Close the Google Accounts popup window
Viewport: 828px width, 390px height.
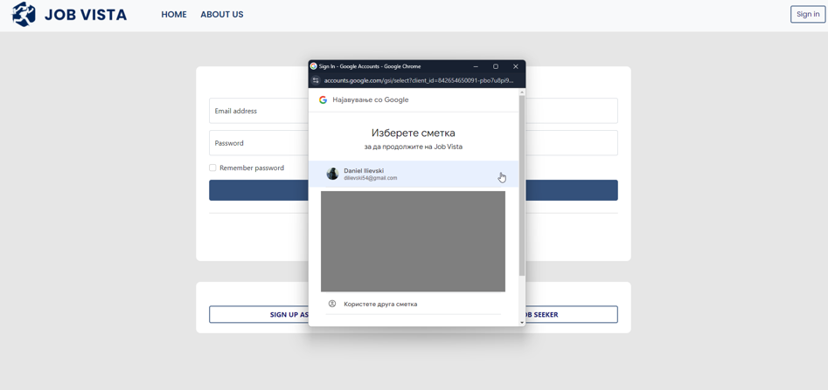click(516, 66)
